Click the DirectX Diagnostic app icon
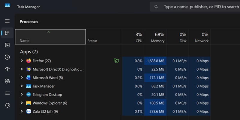The image size is (240, 120). (28, 69)
